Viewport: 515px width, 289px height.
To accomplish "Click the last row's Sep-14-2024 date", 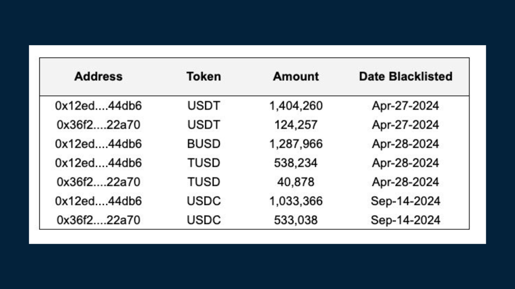I will point(405,220).
